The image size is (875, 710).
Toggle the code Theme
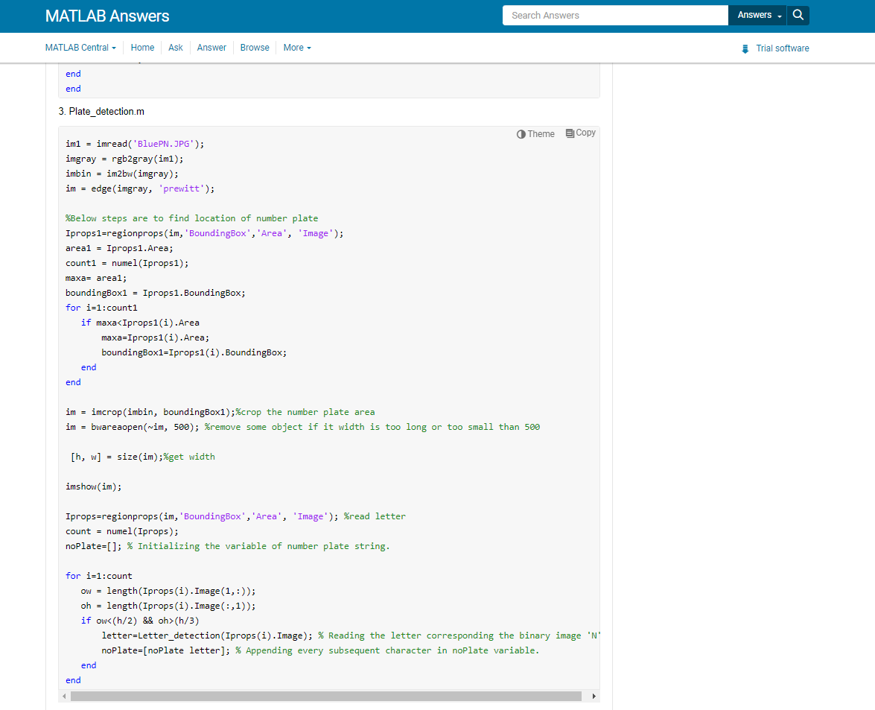click(535, 134)
